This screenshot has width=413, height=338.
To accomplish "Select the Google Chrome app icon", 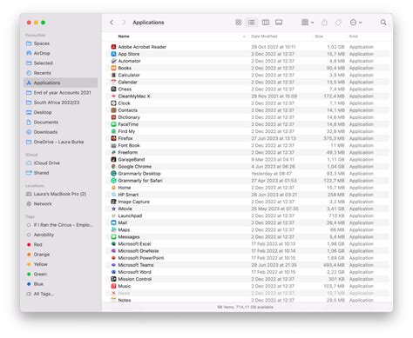I will pyautogui.click(x=113, y=166).
